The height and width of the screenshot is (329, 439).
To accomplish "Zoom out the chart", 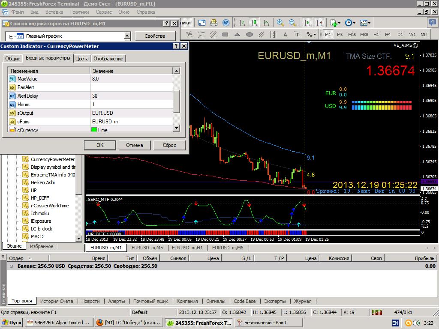I will [292, 23].
